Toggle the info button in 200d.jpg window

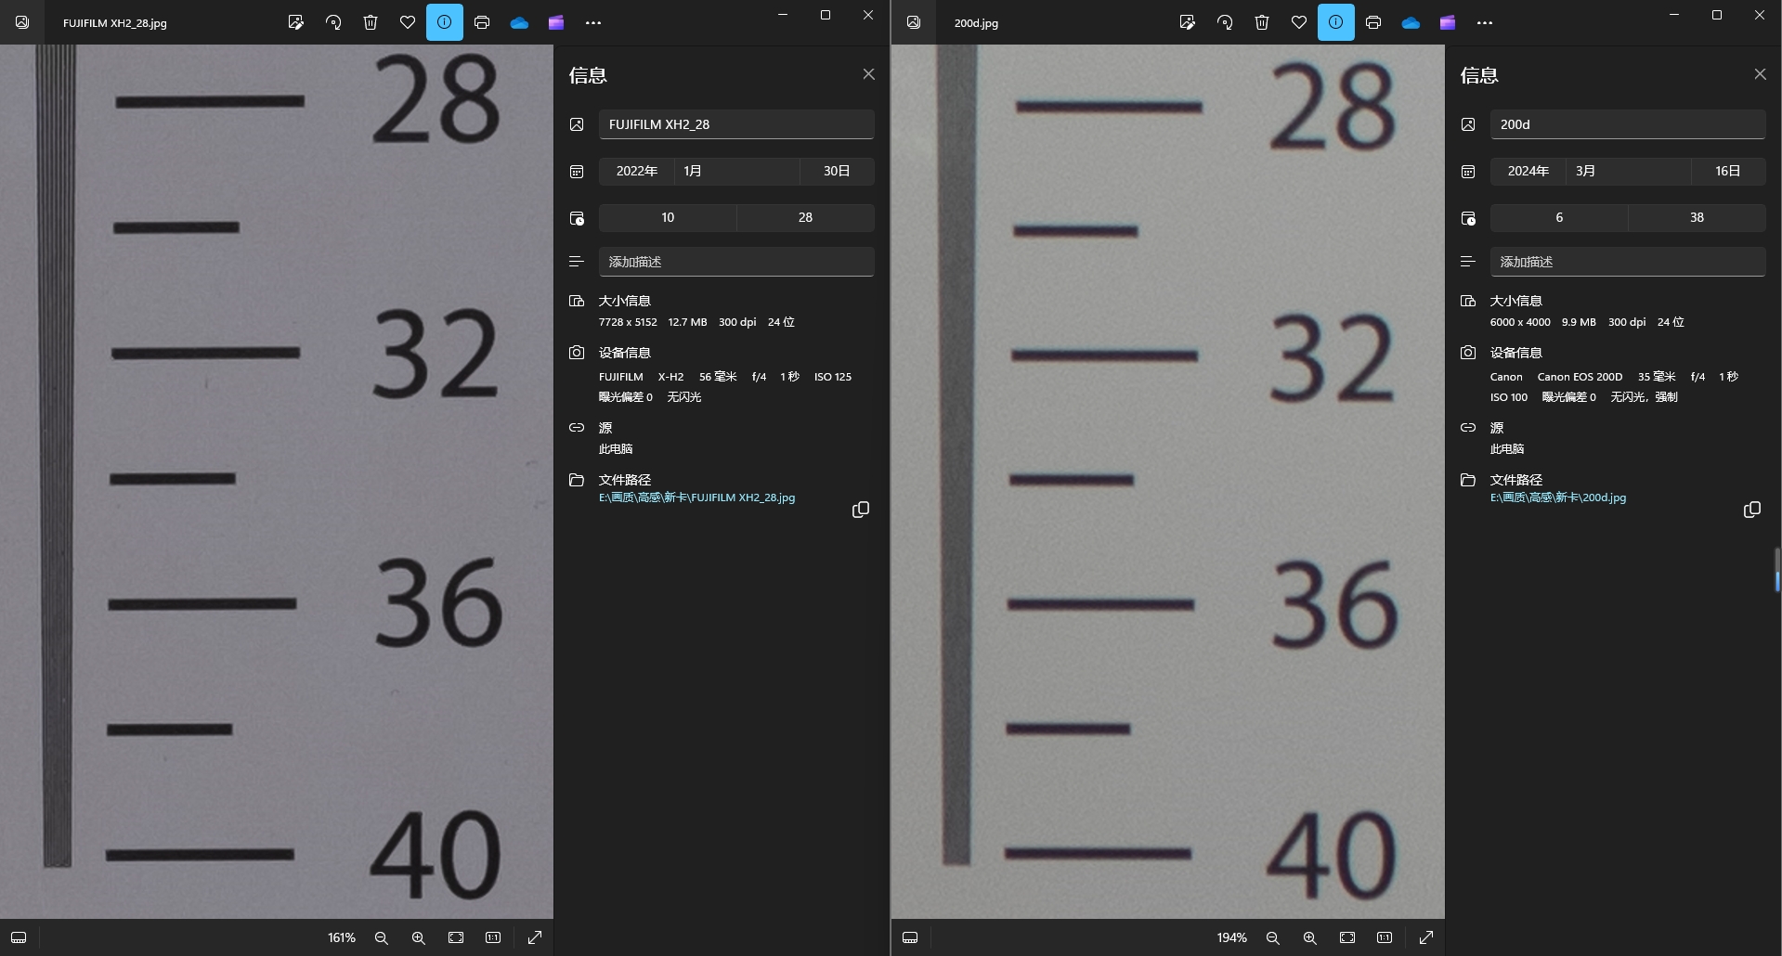coord(1336,22)
